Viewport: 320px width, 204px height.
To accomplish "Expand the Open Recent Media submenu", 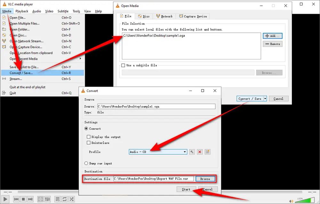I will [x=43, y=59].
